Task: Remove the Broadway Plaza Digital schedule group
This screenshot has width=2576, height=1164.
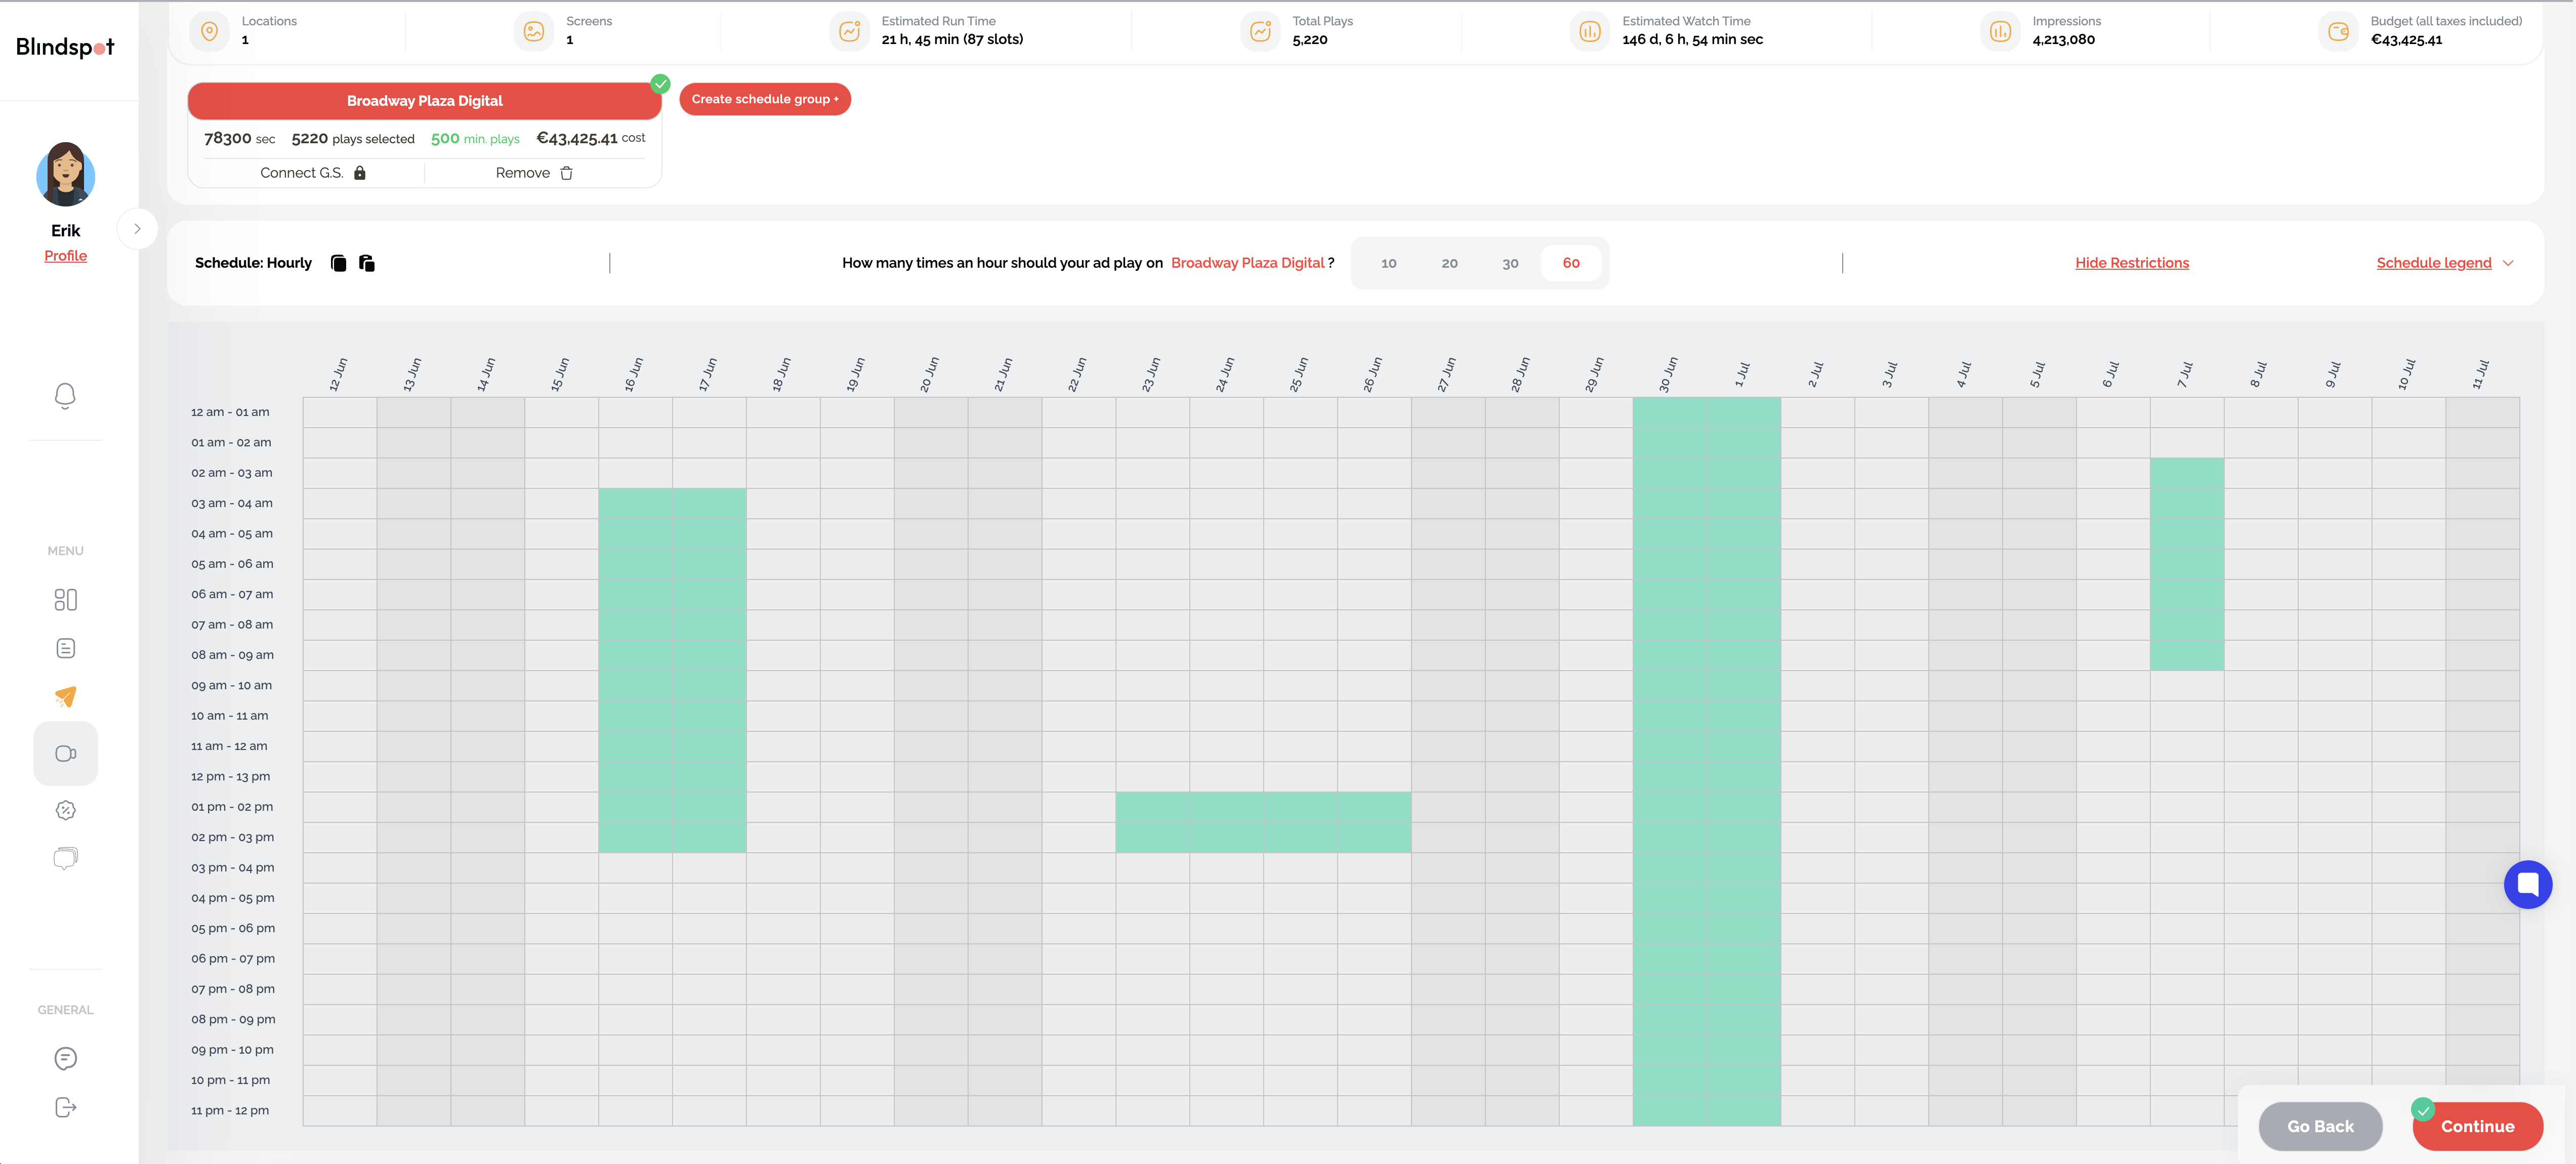Action: pyautogui.click(x=534, y=173)
